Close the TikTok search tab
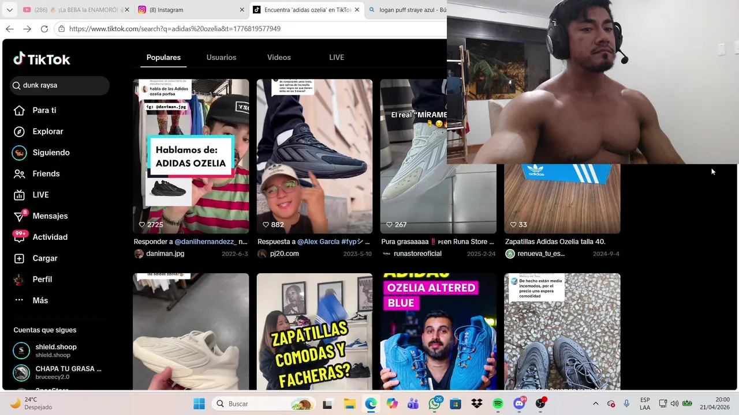This screenshot has width=739, height=415. (x=357, y=10)
